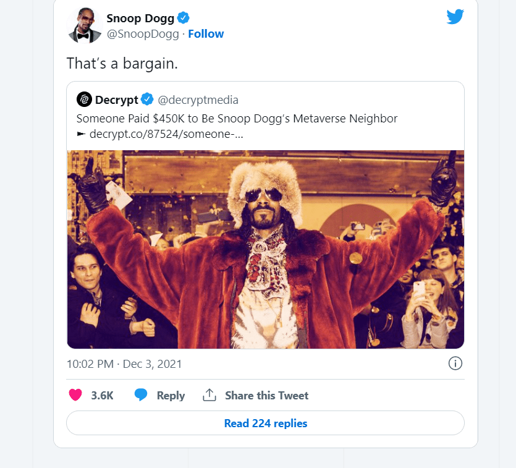Open the quoted tweet's photo of the man in a fur coat
Viewport: 516px width, 468px height.
[265, 249]
